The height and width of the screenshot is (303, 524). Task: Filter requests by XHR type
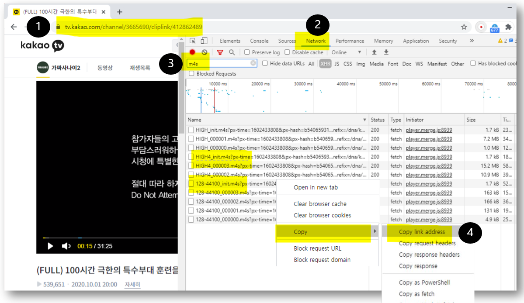click(325, 63)
